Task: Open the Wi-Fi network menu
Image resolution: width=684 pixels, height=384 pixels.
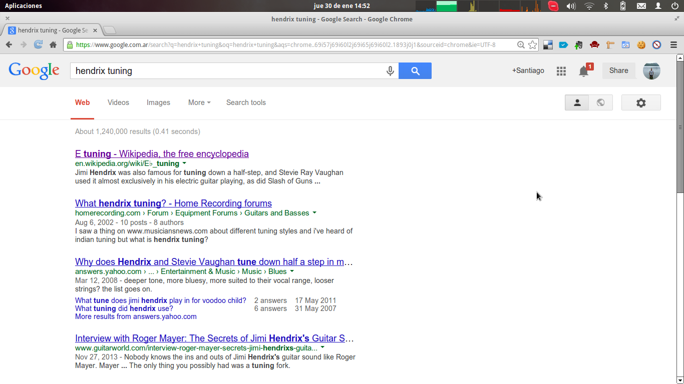Action: coord(589,6)
